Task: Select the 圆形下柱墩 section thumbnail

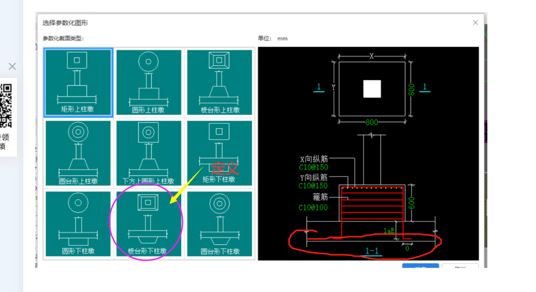Action: (78, 224)
